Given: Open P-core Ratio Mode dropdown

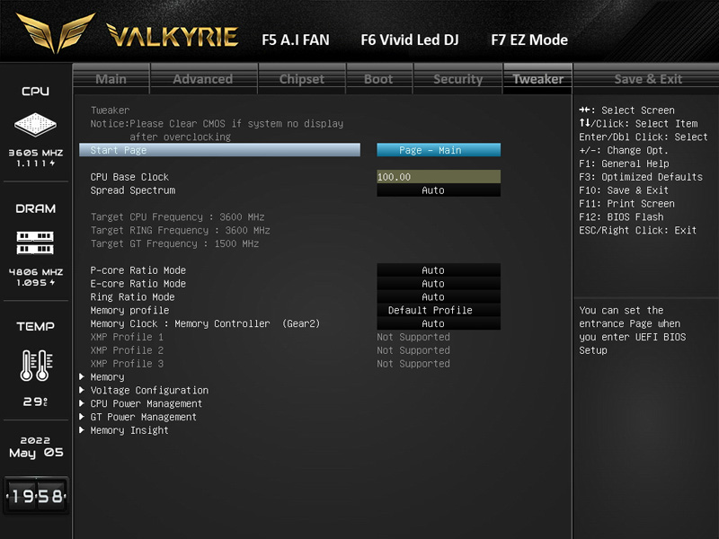Looking at the screenshot, I should pos(439,270).
